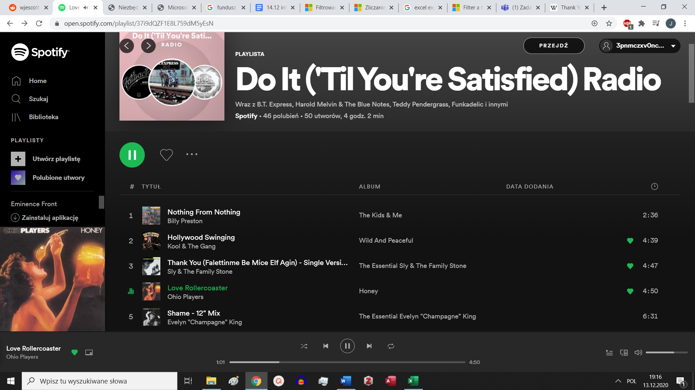This screenshot has height=390, width=695.
Task: Go forward with Spotify forward arrow
Action: 148,46
